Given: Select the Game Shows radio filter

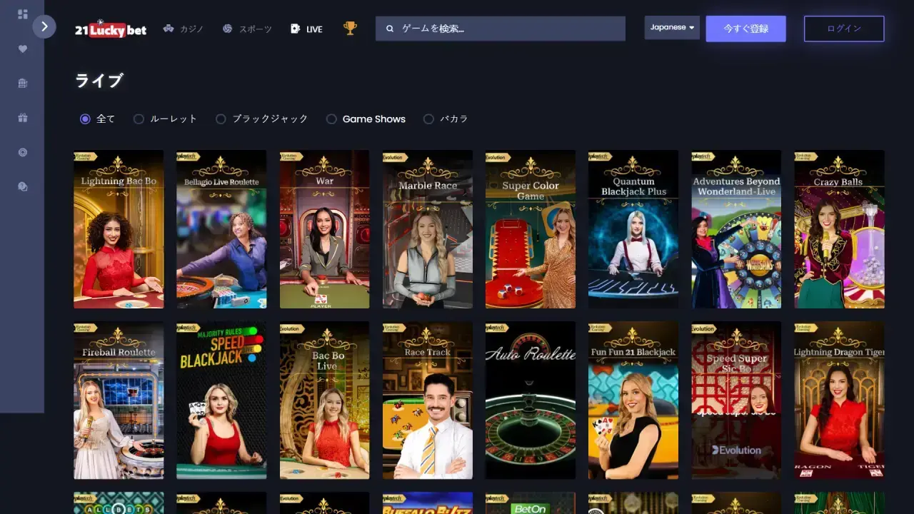Looking at the screenshot, I should (x=331, y=119).
